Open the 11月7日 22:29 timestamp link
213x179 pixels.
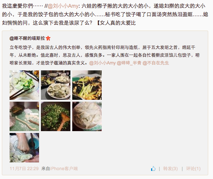click(24, 169)
